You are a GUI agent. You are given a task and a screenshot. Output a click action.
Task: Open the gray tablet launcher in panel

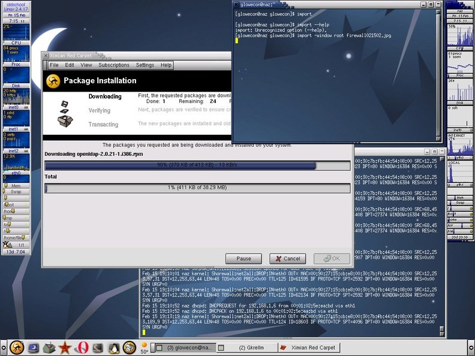98,348
